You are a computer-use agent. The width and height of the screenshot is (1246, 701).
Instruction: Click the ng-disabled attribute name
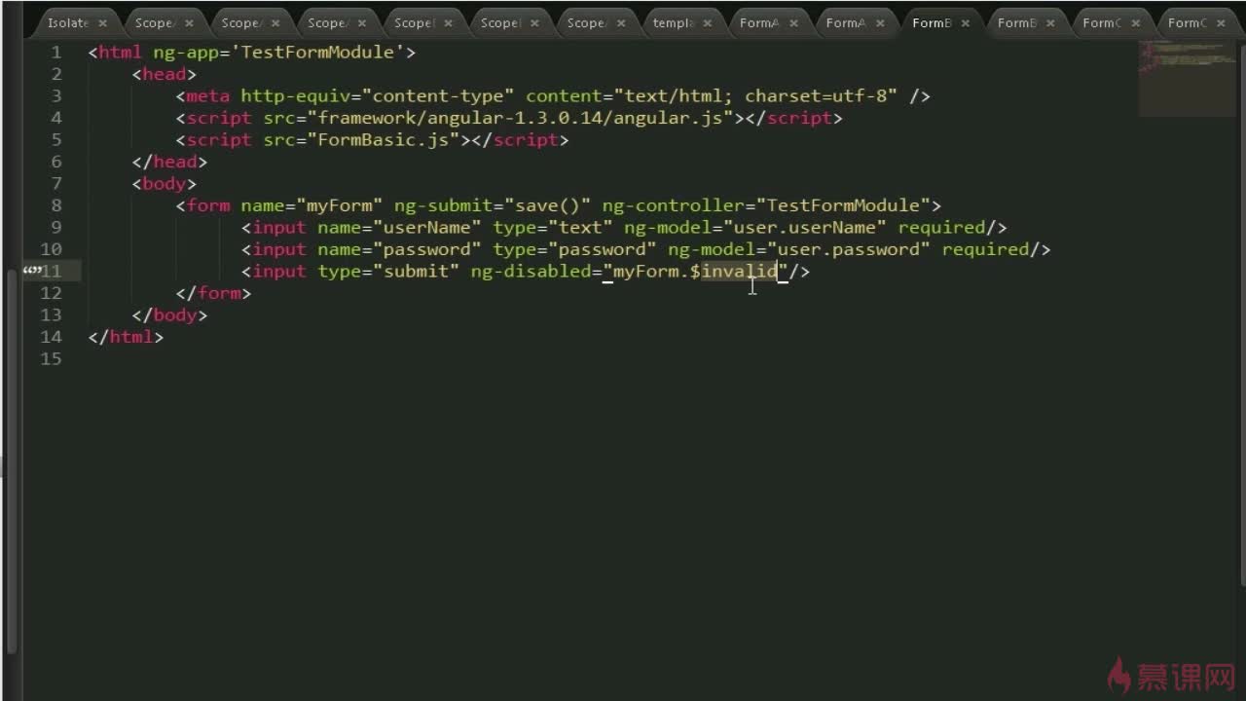coord(531,271)
